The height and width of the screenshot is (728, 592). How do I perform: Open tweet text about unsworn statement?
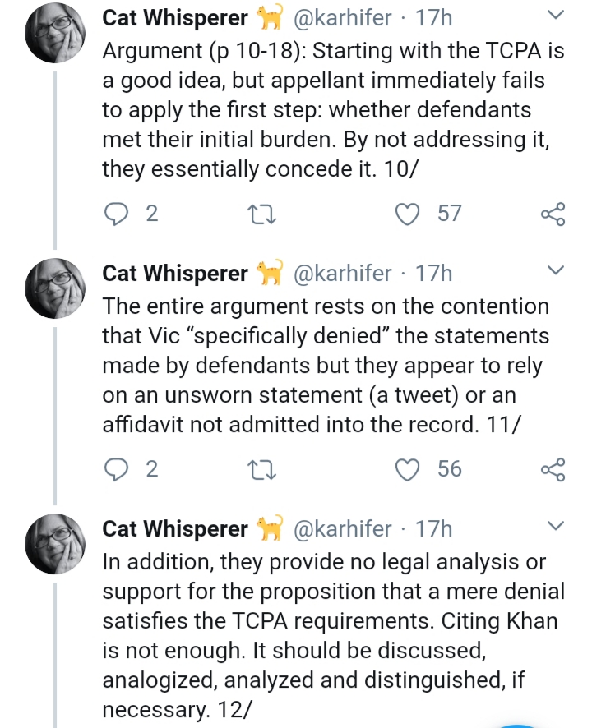[326, 366]
